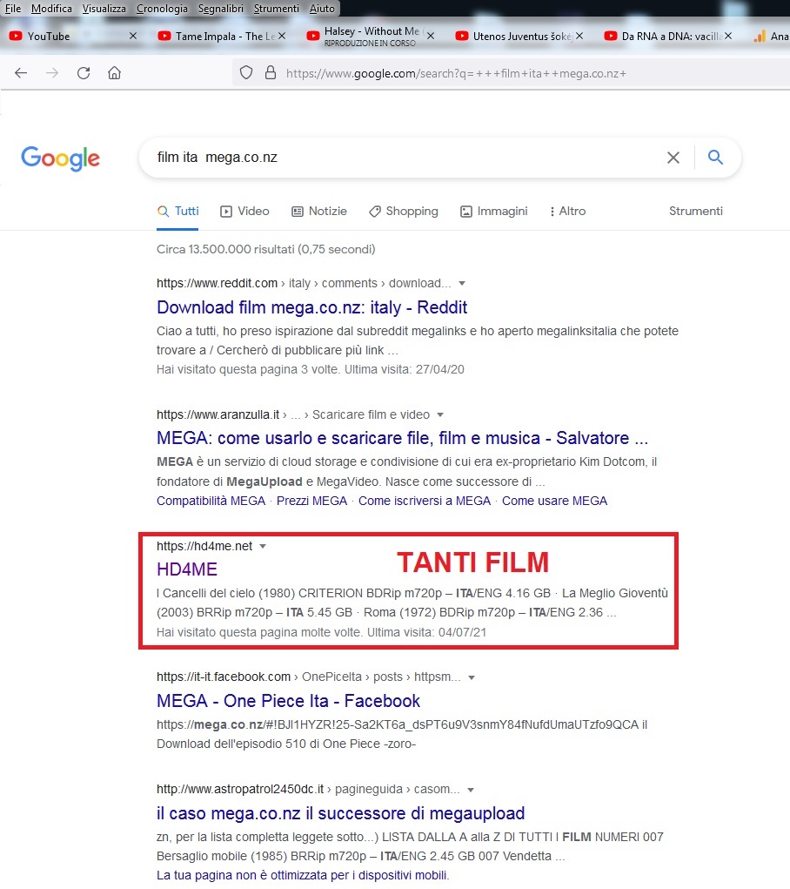Click the hd4me.net URL text
Viewport: 790px width, 889px height.
(204, 546)
